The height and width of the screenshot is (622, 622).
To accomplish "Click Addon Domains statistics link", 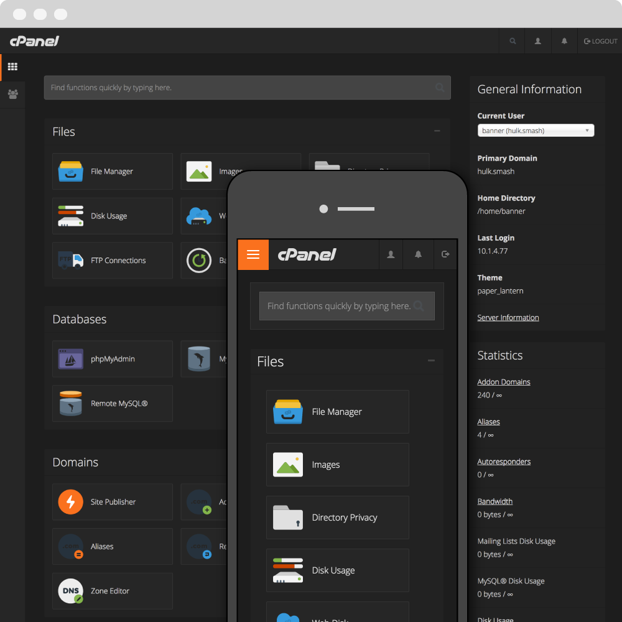I will coord(503,382).
